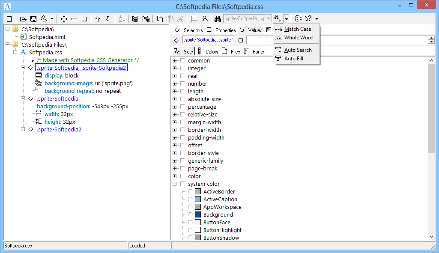Select Whole Word from the search menu
The width and height of the screenshot is (439, 253).
(296, 38)
